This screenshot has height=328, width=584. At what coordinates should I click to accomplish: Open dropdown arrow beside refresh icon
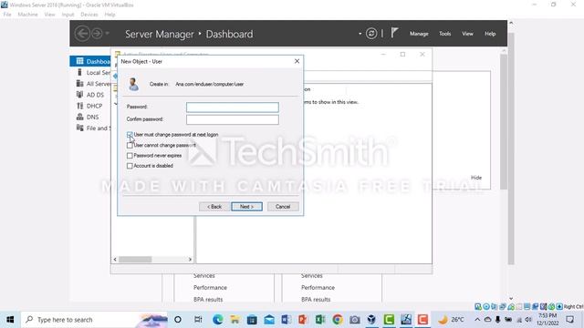tap(360, 34)
